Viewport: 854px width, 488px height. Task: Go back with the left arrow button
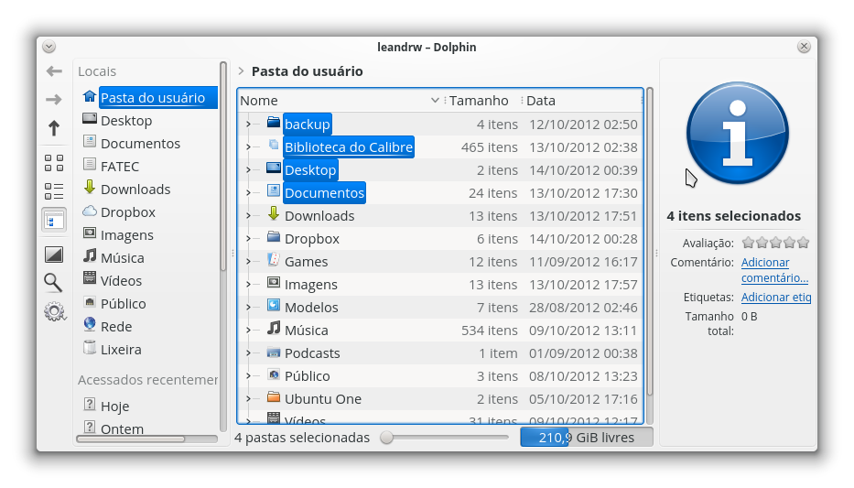pos(54,70)
